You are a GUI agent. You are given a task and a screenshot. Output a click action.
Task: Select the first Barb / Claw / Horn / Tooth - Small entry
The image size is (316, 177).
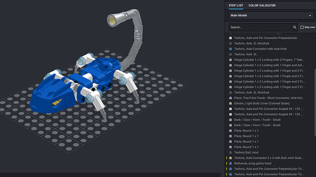[x=257, y=120]
